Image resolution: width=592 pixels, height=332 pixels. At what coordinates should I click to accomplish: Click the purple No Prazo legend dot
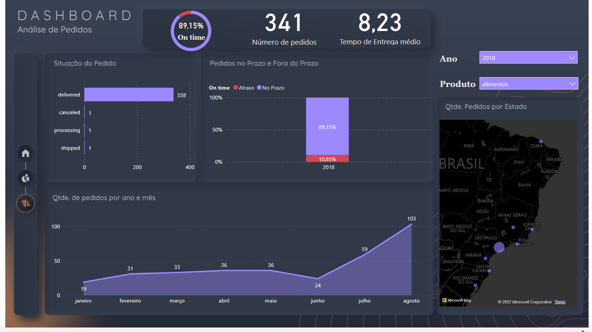(259, 87)
